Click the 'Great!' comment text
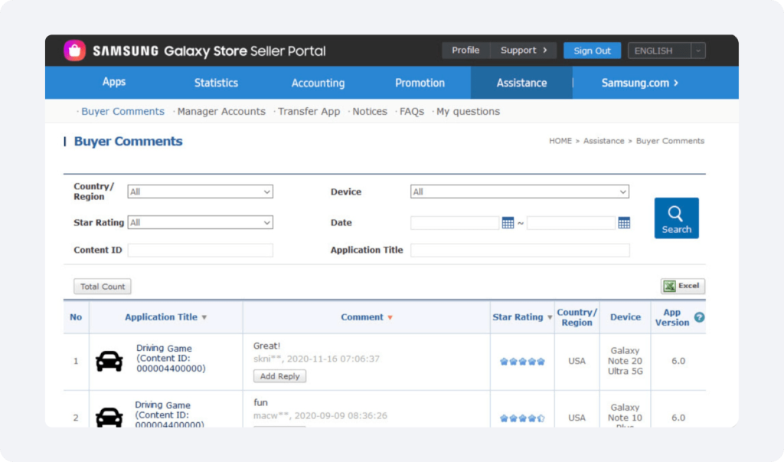The height and width of the screenshot is (462, 784). point(266,346)
